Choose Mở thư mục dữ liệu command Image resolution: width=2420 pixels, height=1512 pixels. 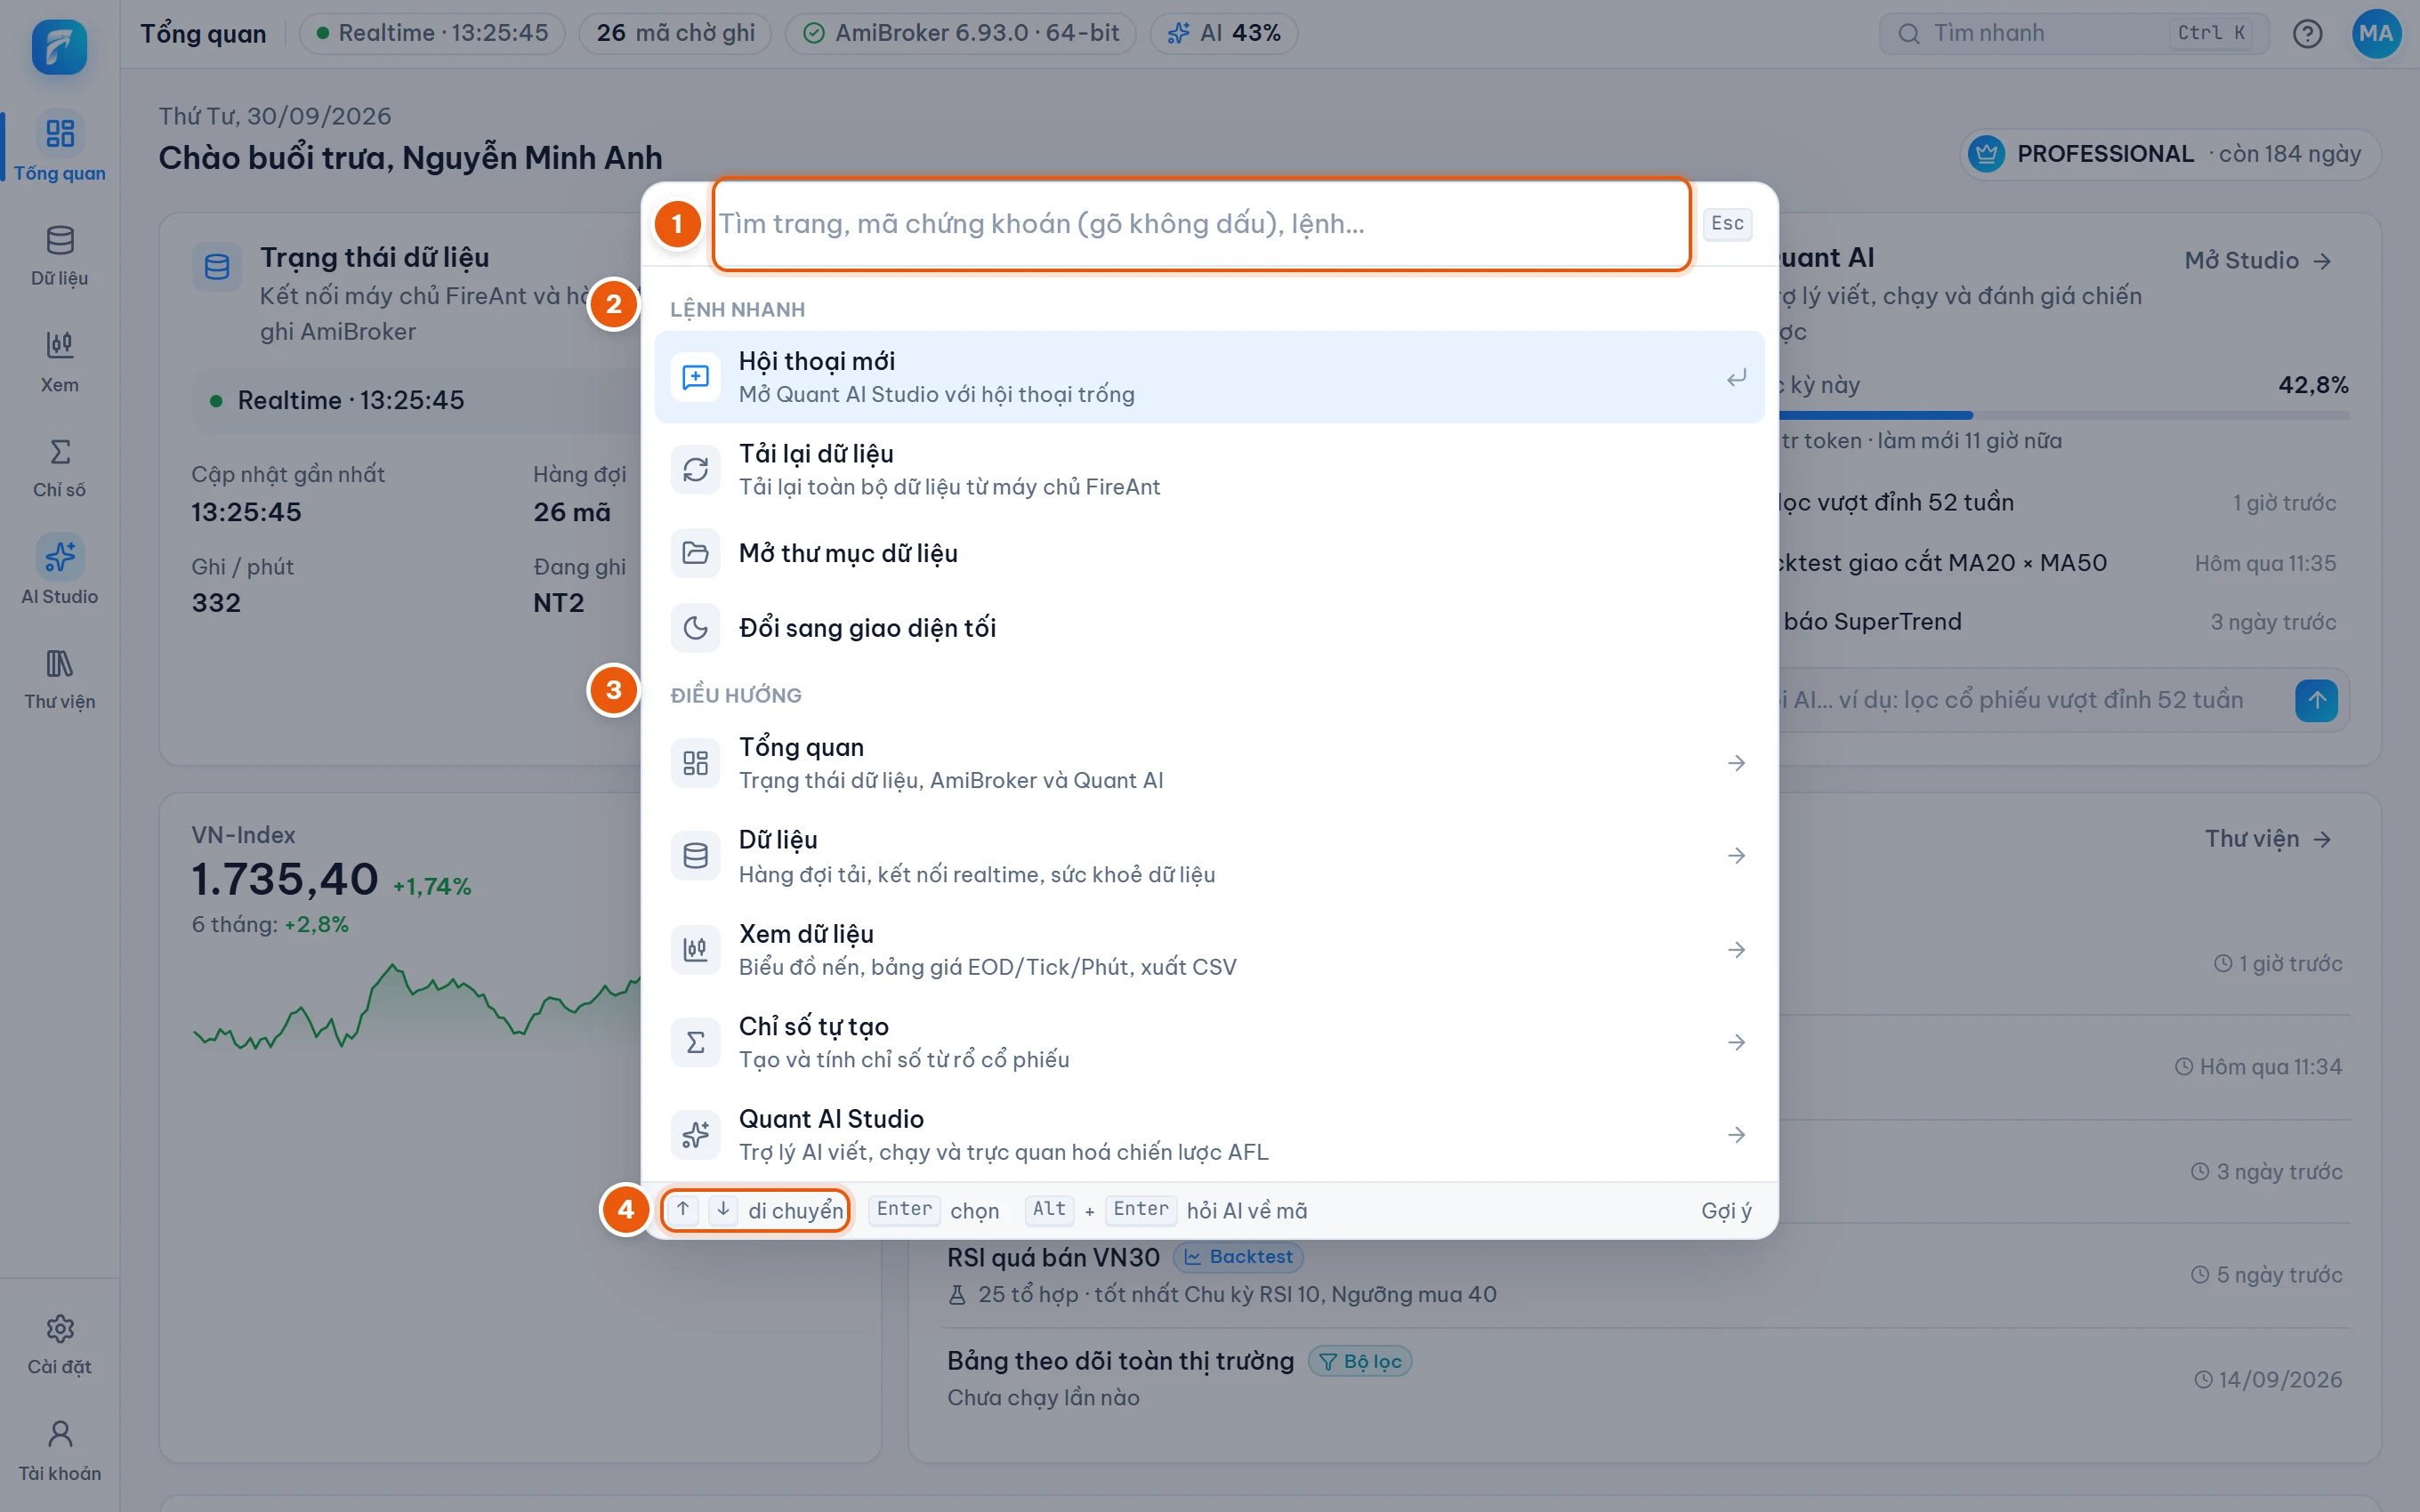pyautogui.click(x=1209, y=553)
